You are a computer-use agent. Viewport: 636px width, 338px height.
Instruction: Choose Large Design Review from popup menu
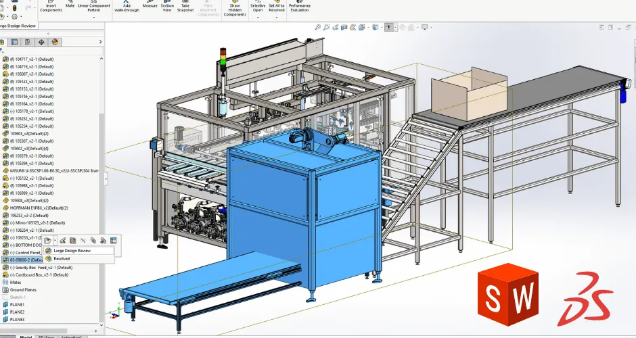pos(72,250)
